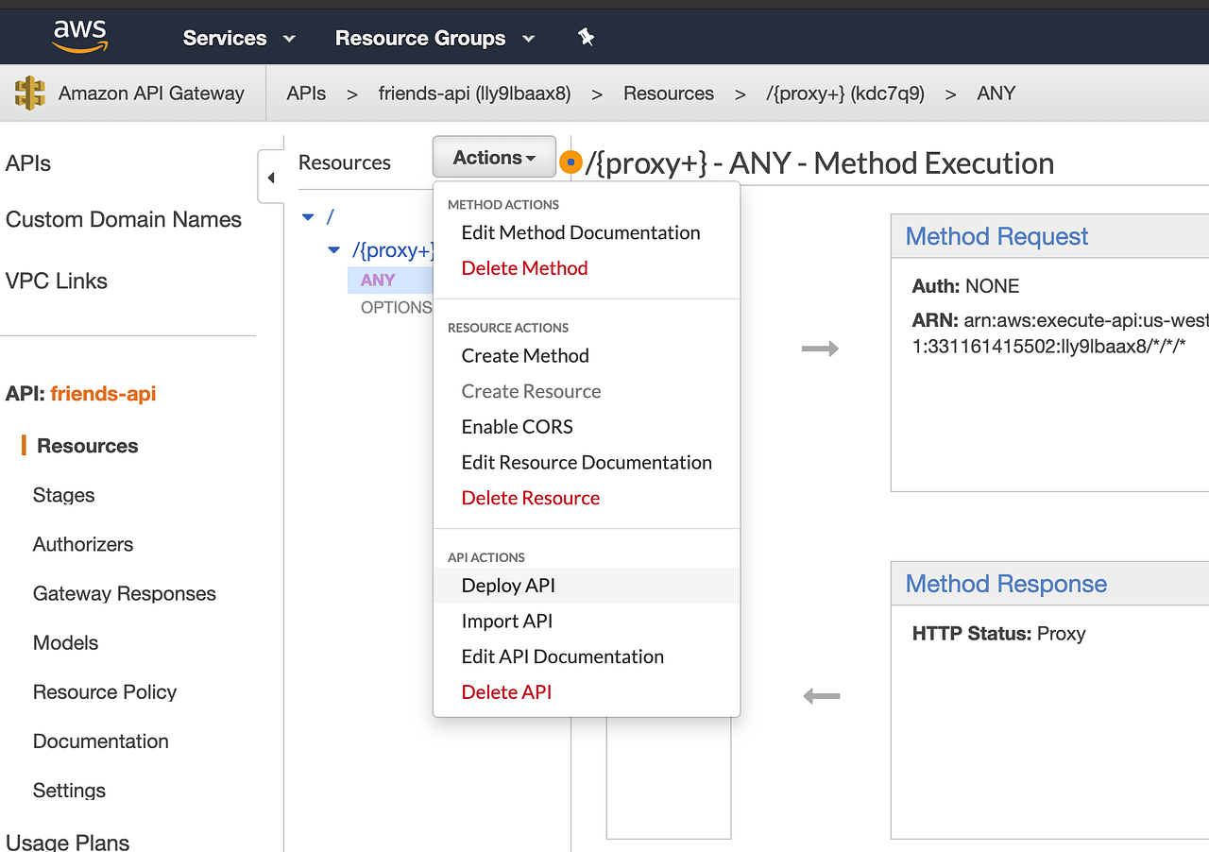Collapse the root / resource with its triangle
Image resolution: width=1209 pixels, height=852 pixels.
pyautogui.click(x=307, y=216)
